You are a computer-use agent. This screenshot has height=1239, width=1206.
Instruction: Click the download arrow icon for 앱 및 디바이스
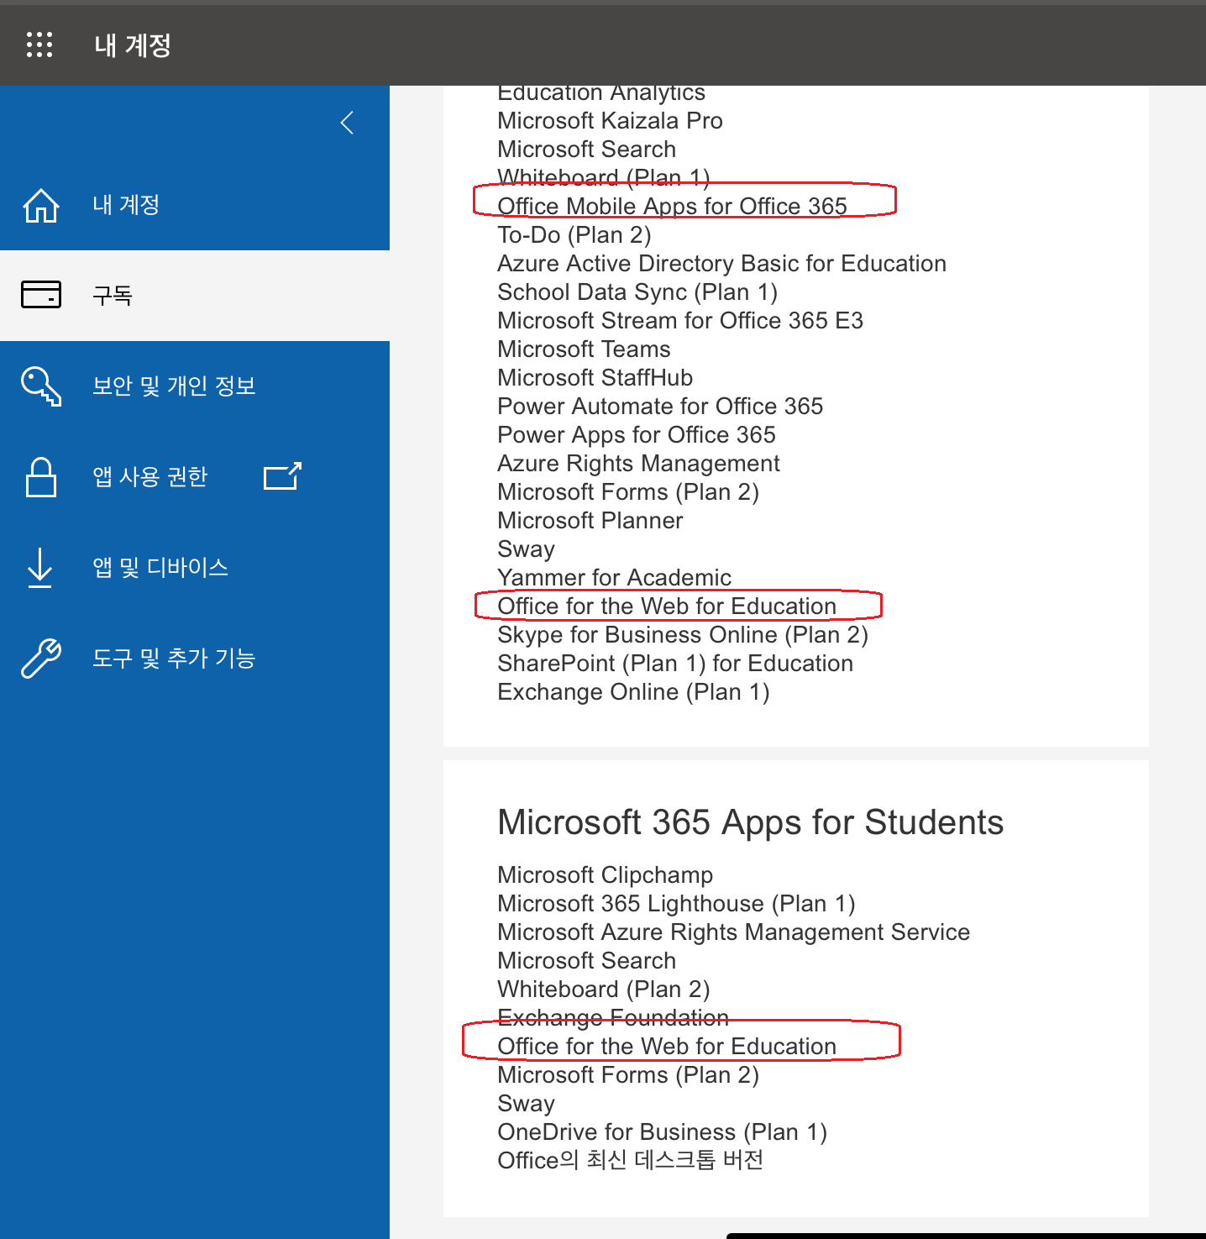tap(39, 568)
